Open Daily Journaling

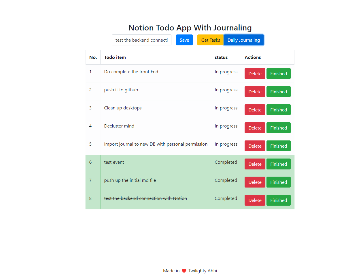pos(243,40)
